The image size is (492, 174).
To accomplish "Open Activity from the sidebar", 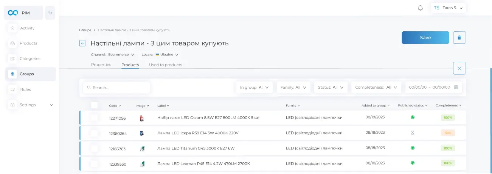I will click(x=27, y=28).
